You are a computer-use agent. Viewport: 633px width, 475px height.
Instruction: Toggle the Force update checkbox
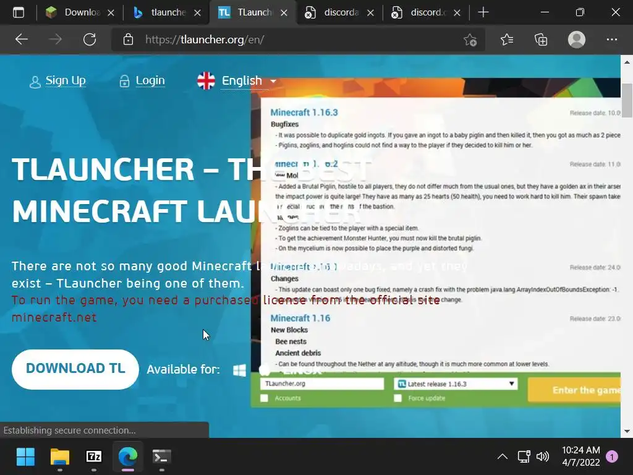(397, 398)
